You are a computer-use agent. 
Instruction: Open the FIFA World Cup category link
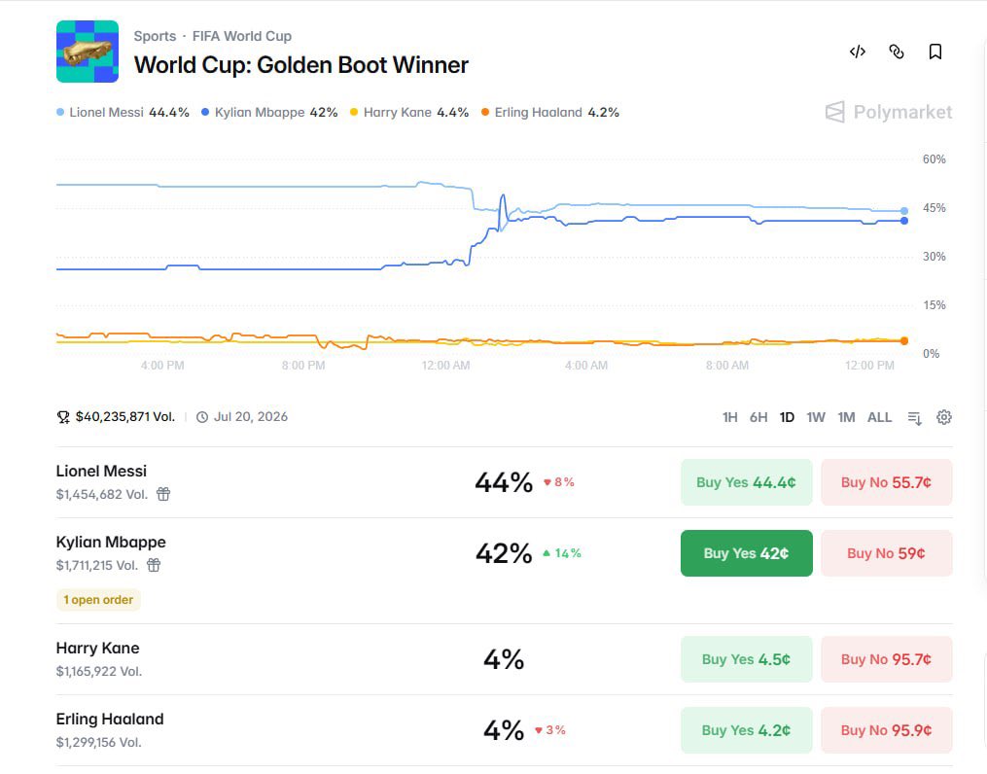(242, 37)
